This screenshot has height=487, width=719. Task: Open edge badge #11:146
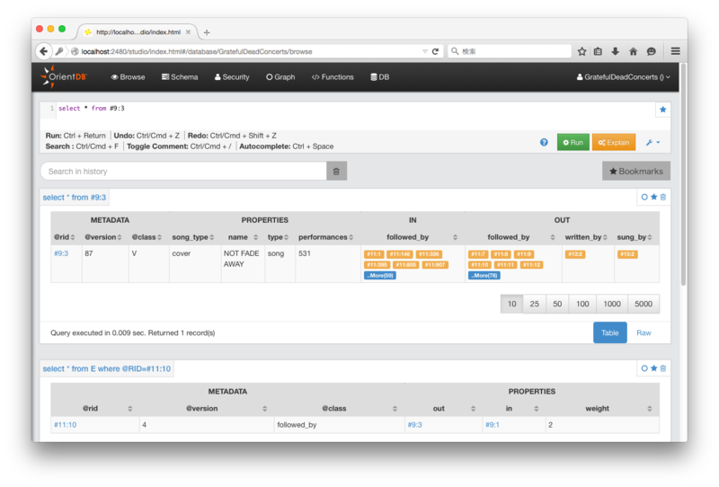pyautogui.click(x=400, y=254)
